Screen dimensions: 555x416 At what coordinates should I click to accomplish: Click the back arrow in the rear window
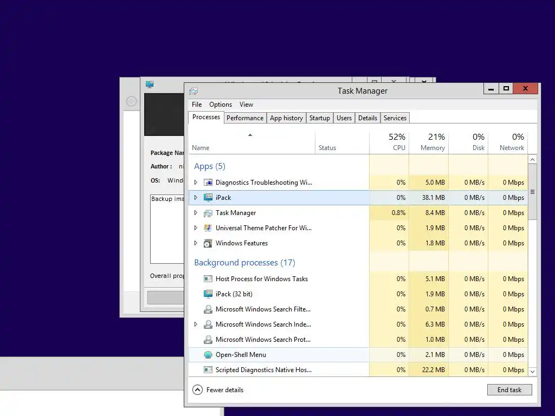131,101
